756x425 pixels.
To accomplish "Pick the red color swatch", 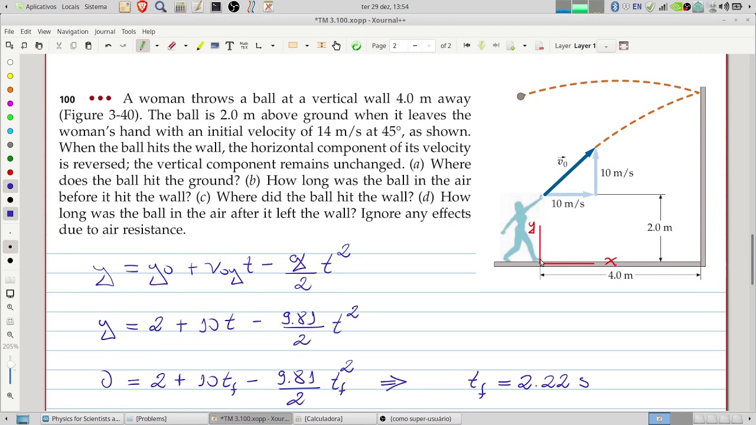I will coord(10,172).
